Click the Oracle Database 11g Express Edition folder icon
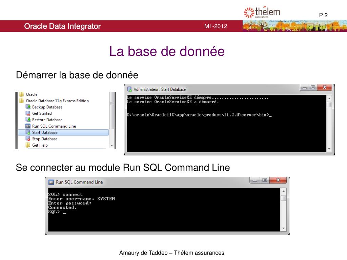This screenshot has width=347, height=260. [21, 101]
